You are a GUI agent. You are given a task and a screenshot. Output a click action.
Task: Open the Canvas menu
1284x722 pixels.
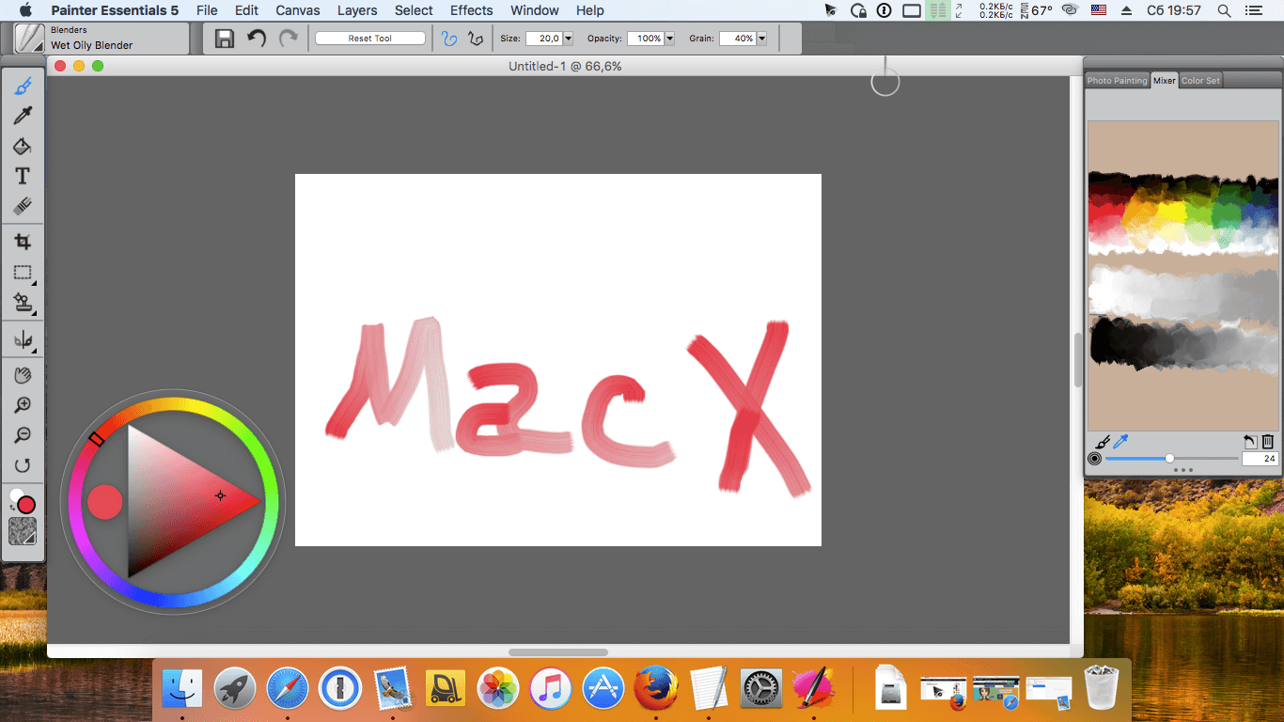(298, 10)
